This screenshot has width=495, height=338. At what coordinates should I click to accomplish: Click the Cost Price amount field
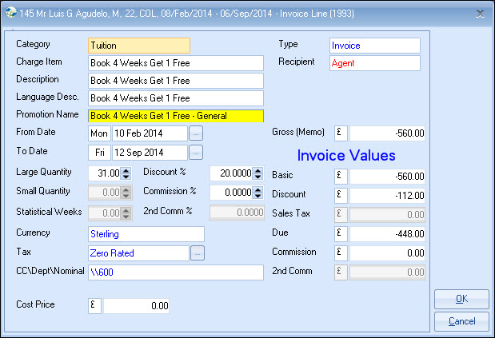pyautogui.click(x=136, y=306)
